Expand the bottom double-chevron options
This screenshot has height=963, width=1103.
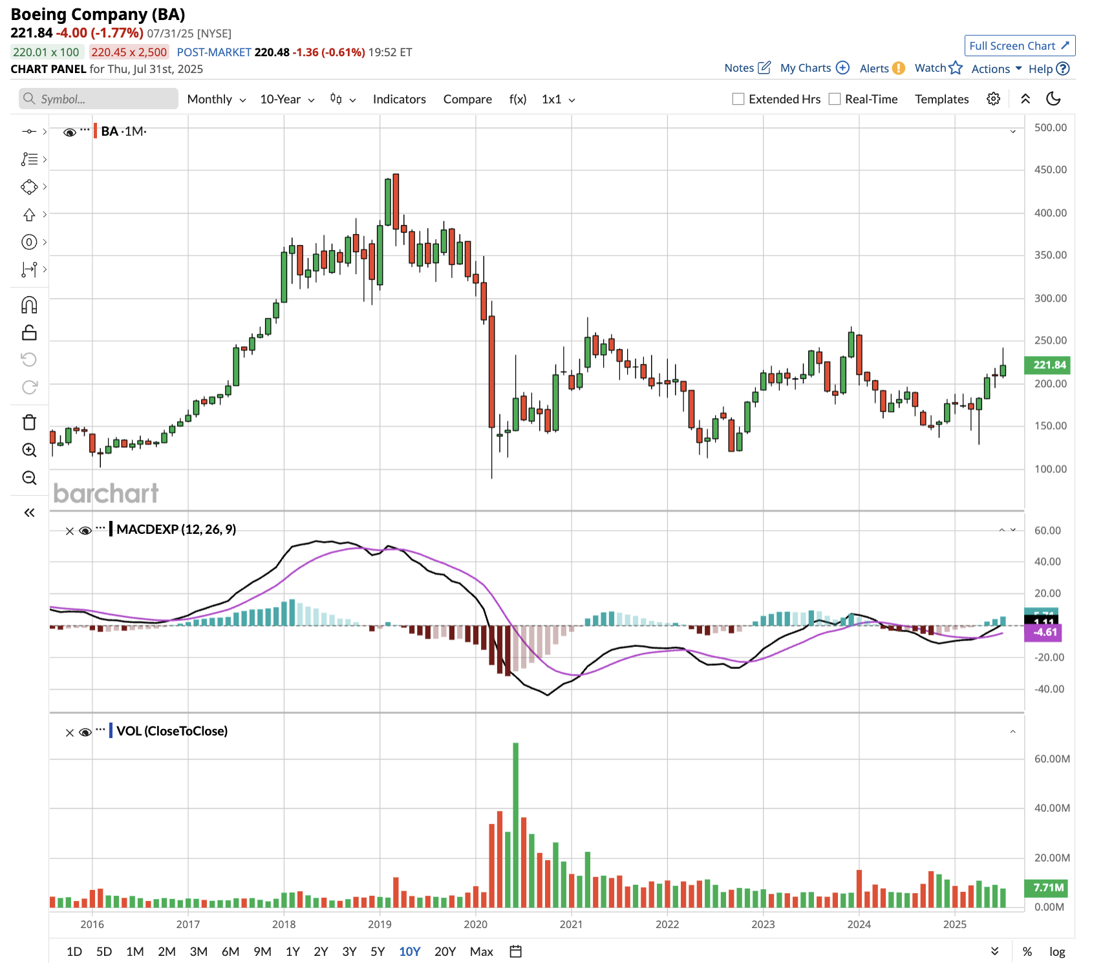click(x=995, y=951)
